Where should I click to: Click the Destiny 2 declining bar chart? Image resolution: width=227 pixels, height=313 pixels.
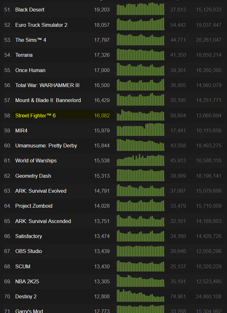tap(141, 296)
